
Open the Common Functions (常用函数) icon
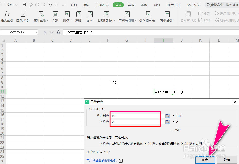[x=41, y=14]
